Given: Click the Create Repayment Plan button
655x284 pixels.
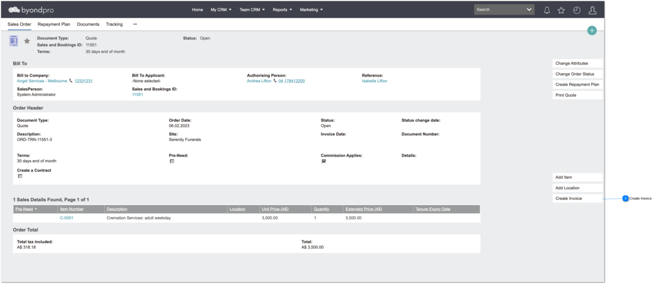Looking at the screenshot, I should pos(577,85).
